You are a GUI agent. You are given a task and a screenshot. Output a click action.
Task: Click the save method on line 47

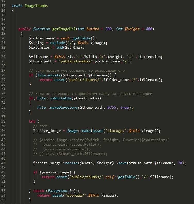click(x=122, y=163)
